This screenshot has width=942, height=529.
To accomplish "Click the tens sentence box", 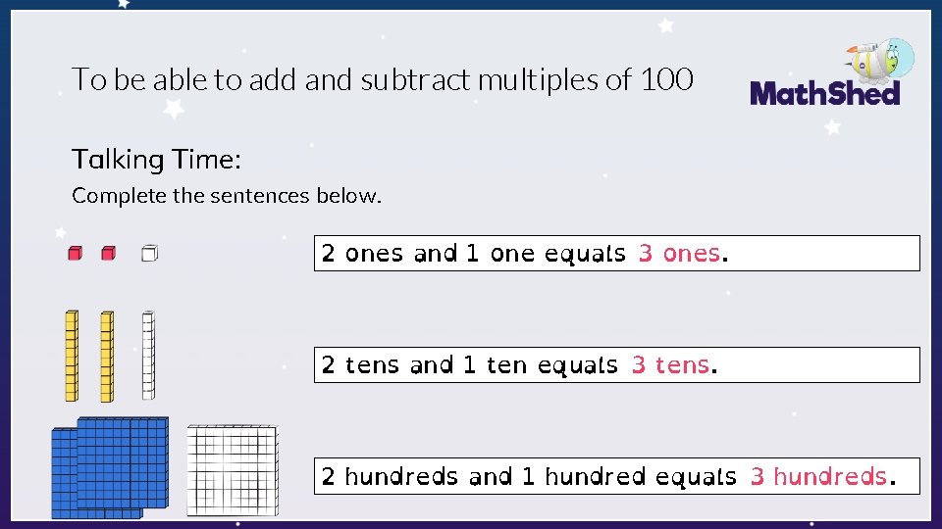I will pyautogui.click(x=616, y=364).
